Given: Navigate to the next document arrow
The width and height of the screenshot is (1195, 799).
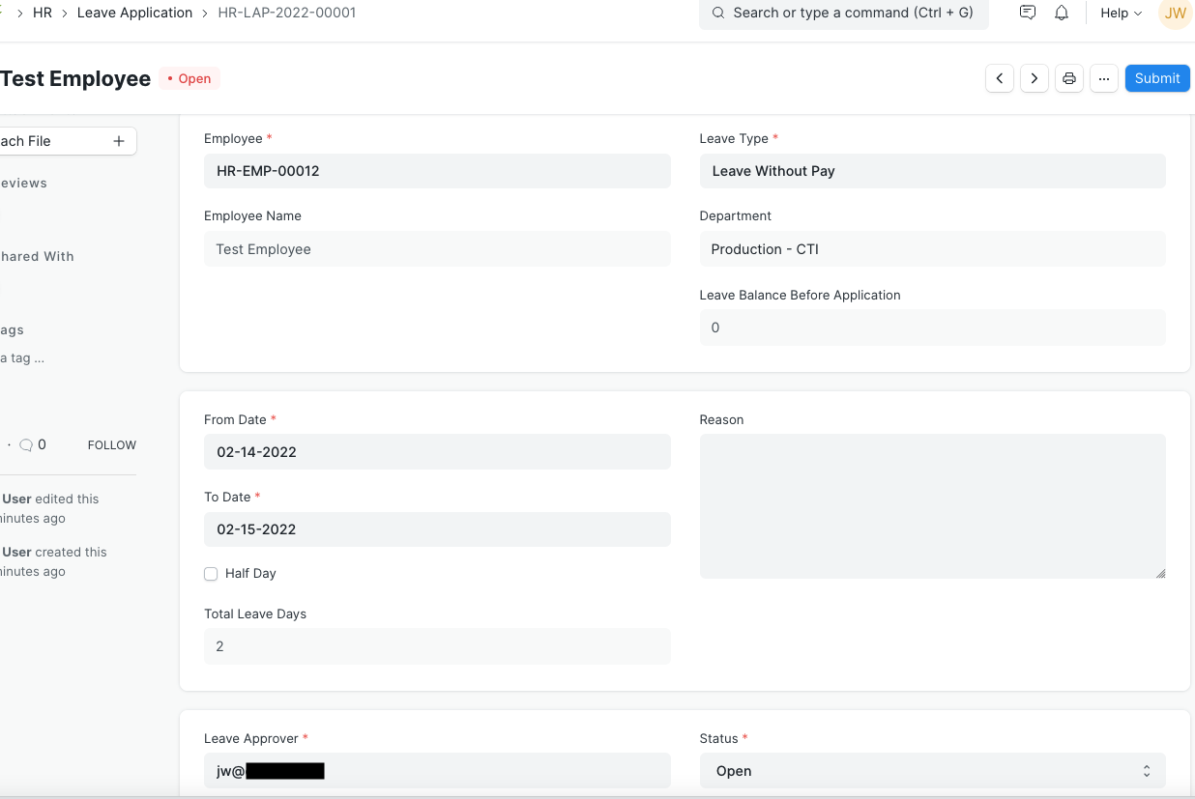Looking at the screenshot, I should coord(1035,78).
